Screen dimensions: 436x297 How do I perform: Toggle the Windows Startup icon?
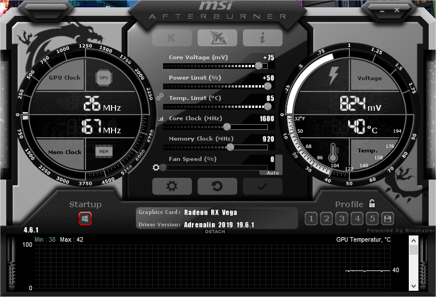click(x=85, y=219)
